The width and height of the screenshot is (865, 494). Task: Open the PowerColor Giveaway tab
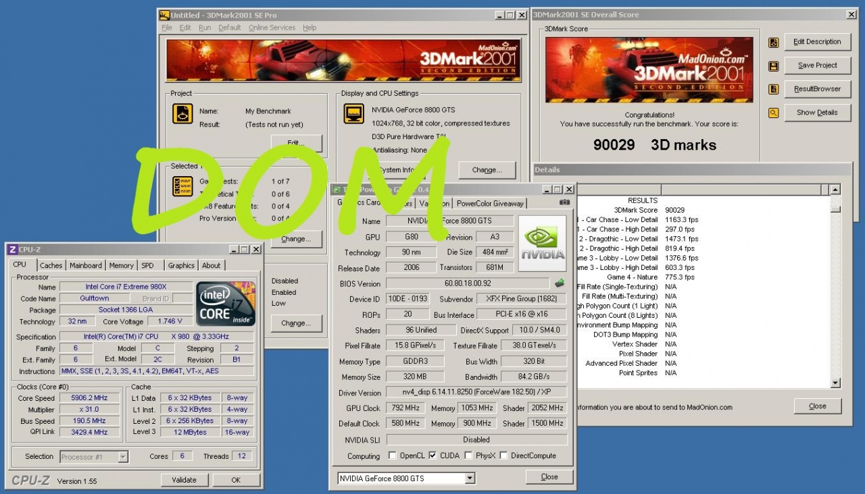point(490,203)
